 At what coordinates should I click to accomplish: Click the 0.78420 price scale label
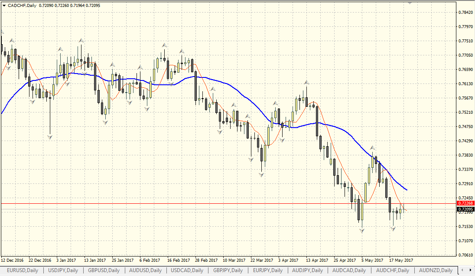pyautogui.click(x=465, y=13)
